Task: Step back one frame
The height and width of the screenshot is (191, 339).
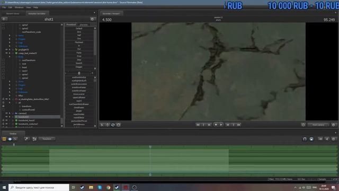Action: pyautogui.click(x=209, y=125)
